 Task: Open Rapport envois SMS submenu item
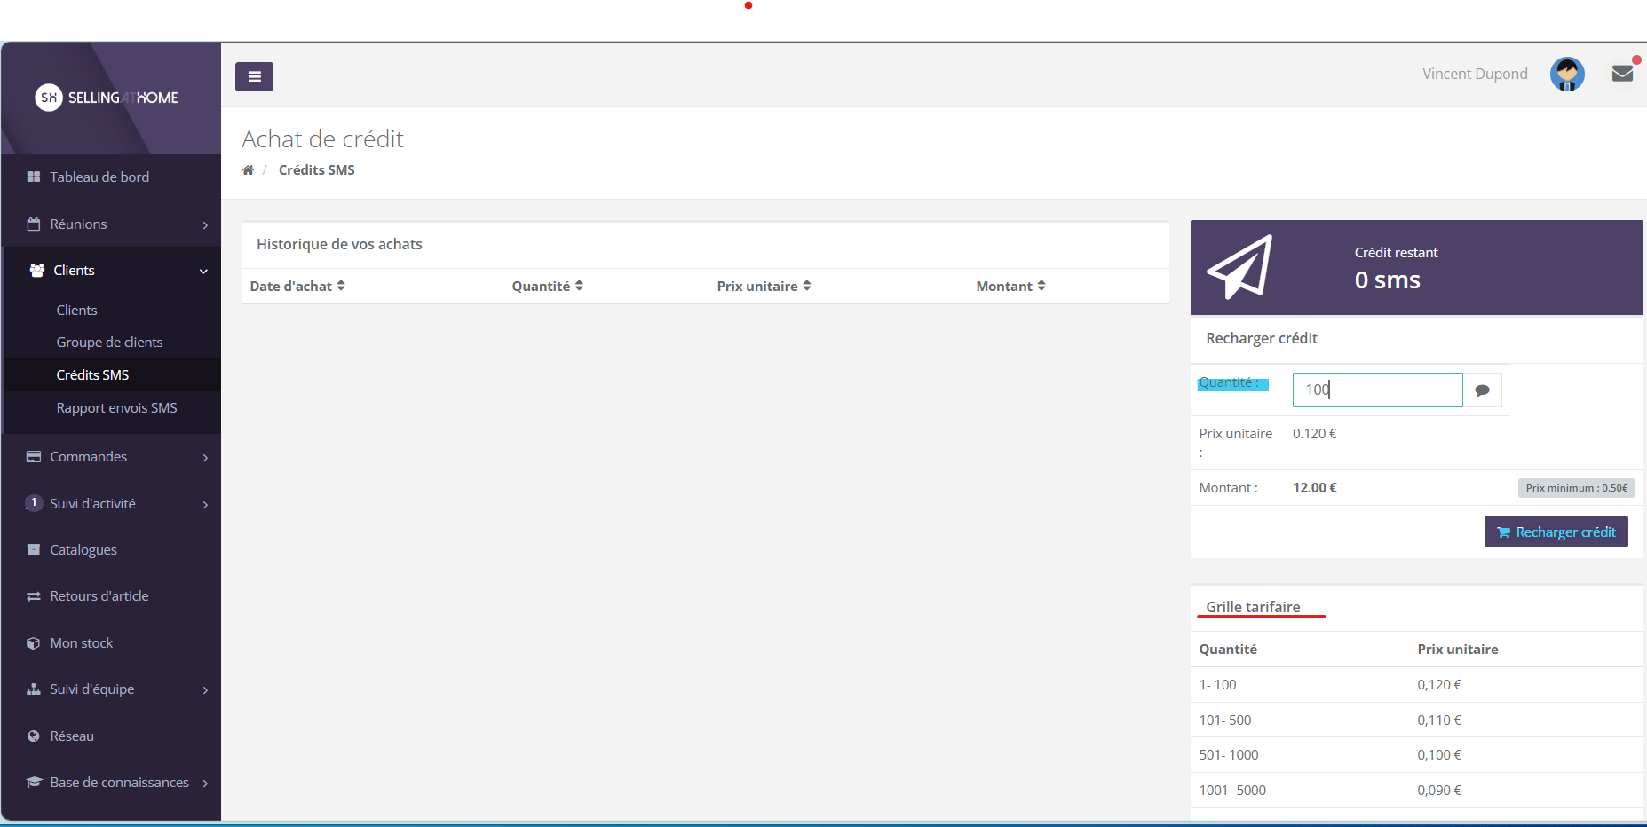pyautogui.click(x=116, y=408)
